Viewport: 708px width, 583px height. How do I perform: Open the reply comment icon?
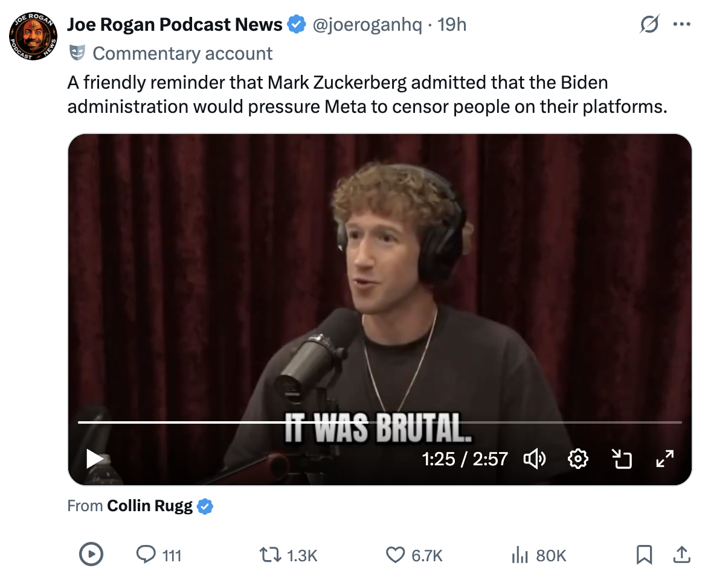(146, 555)
